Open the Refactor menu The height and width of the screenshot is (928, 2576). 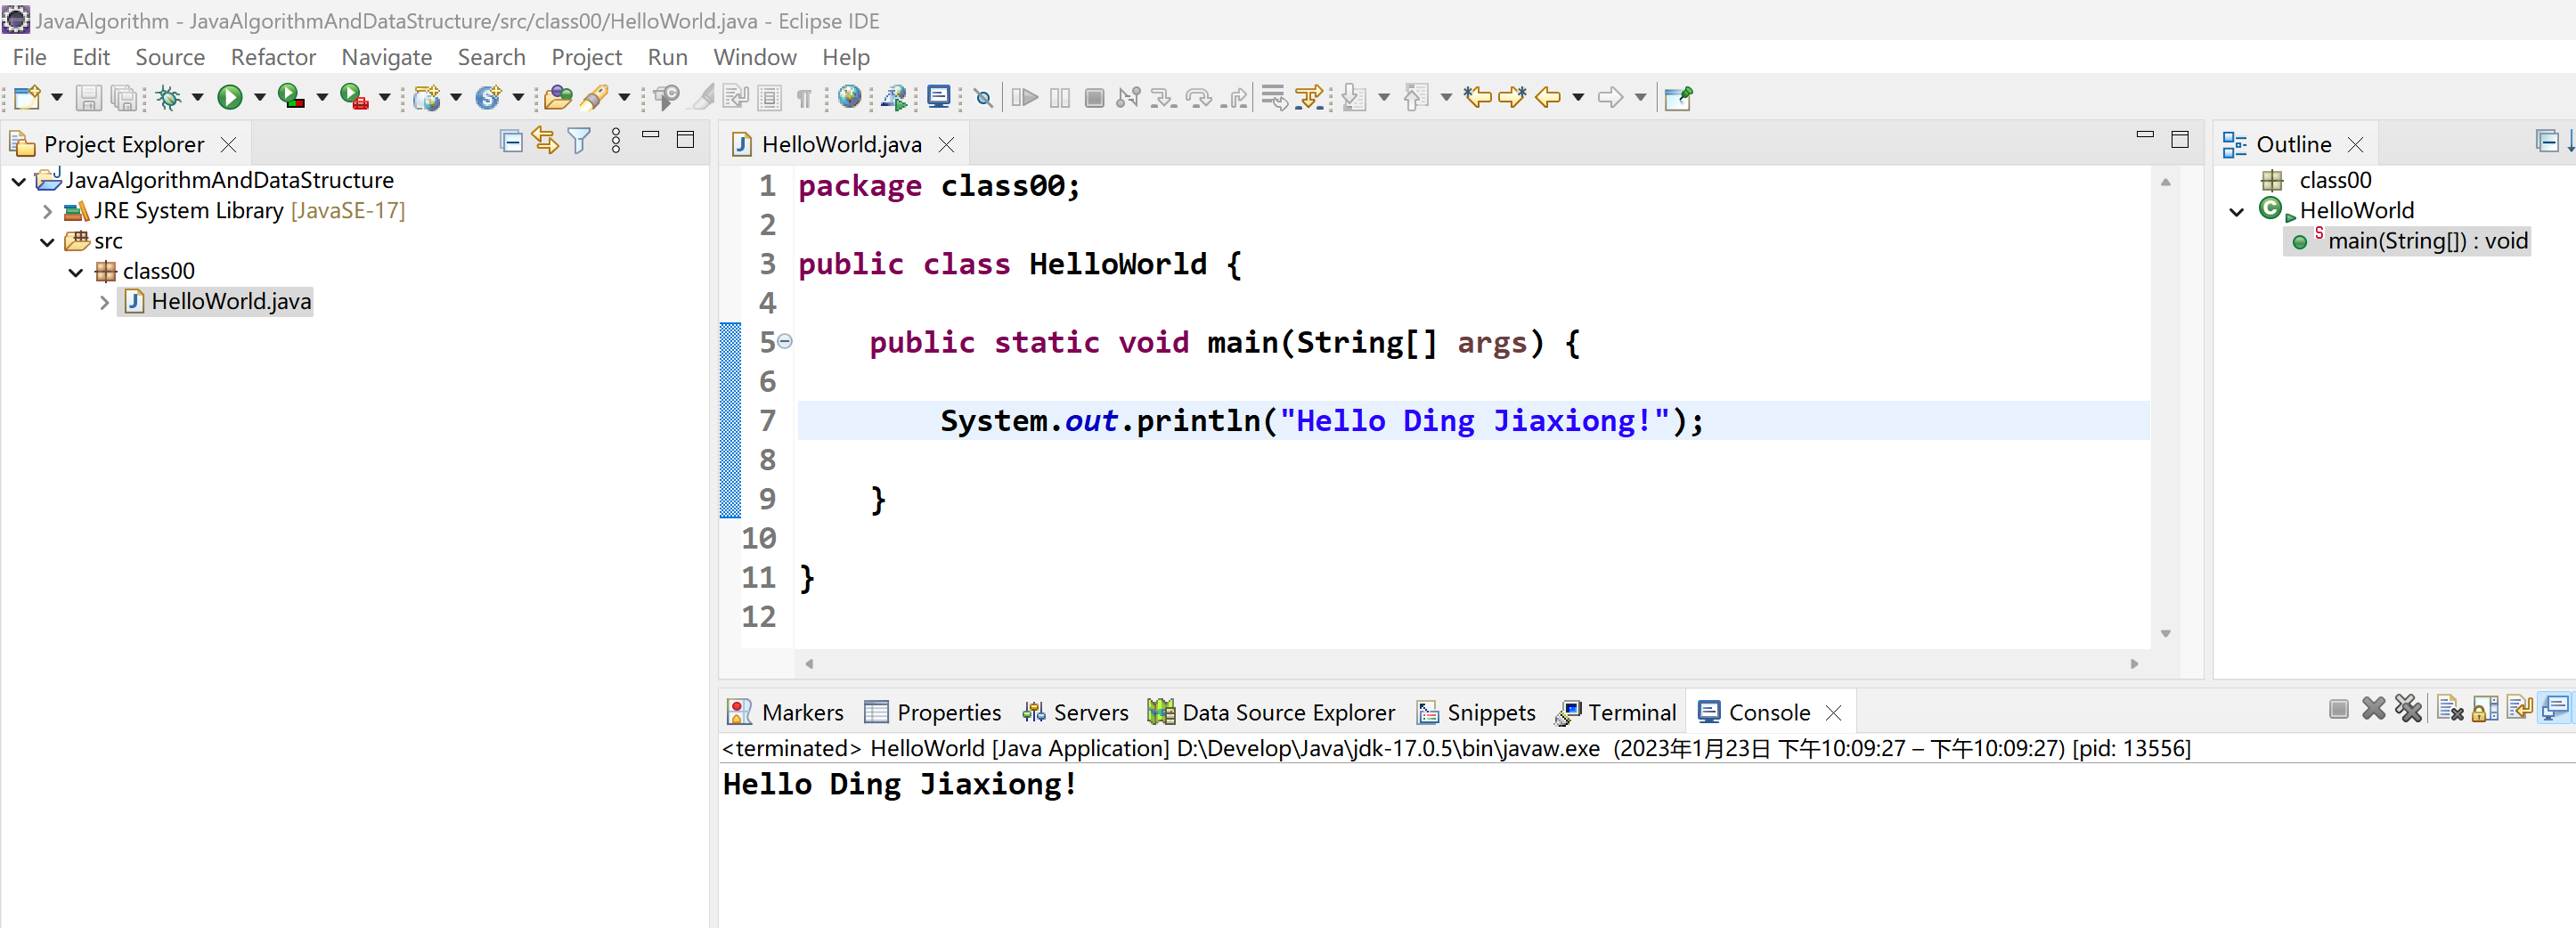(x=273, y=57)
